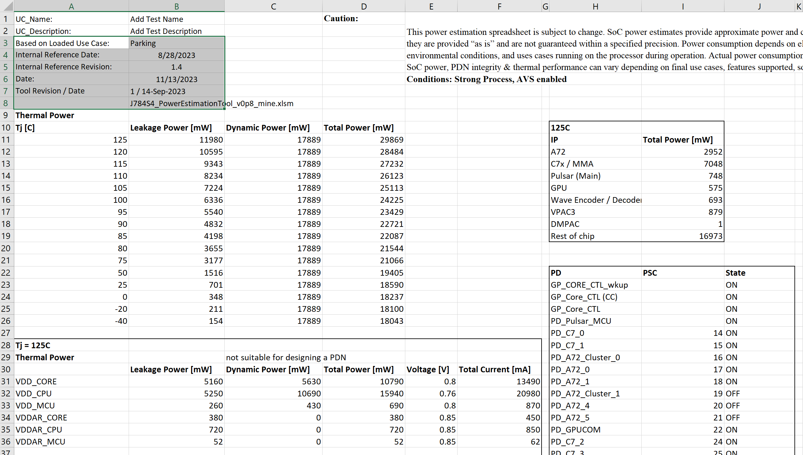Click the '125C' table title cell
This screenshot has height=455, width=803.
tap(595, 127)
